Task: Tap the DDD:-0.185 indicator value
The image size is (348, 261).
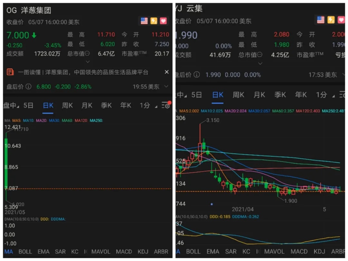Action: pos(220,217)
